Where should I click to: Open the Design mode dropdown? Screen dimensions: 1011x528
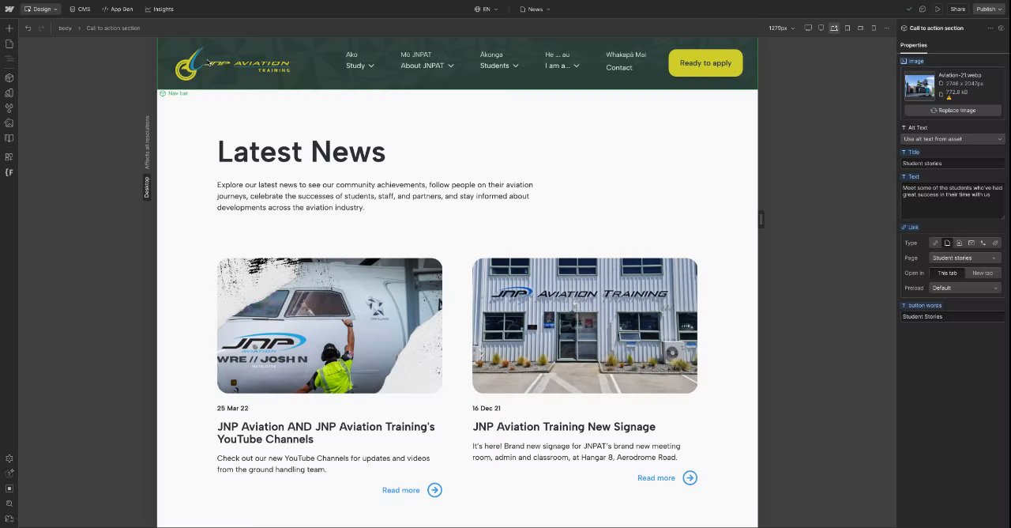coord(40,9)
